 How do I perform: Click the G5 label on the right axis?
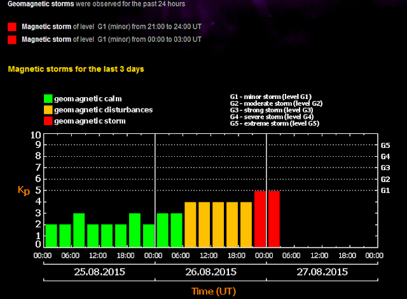click(385, 145)
